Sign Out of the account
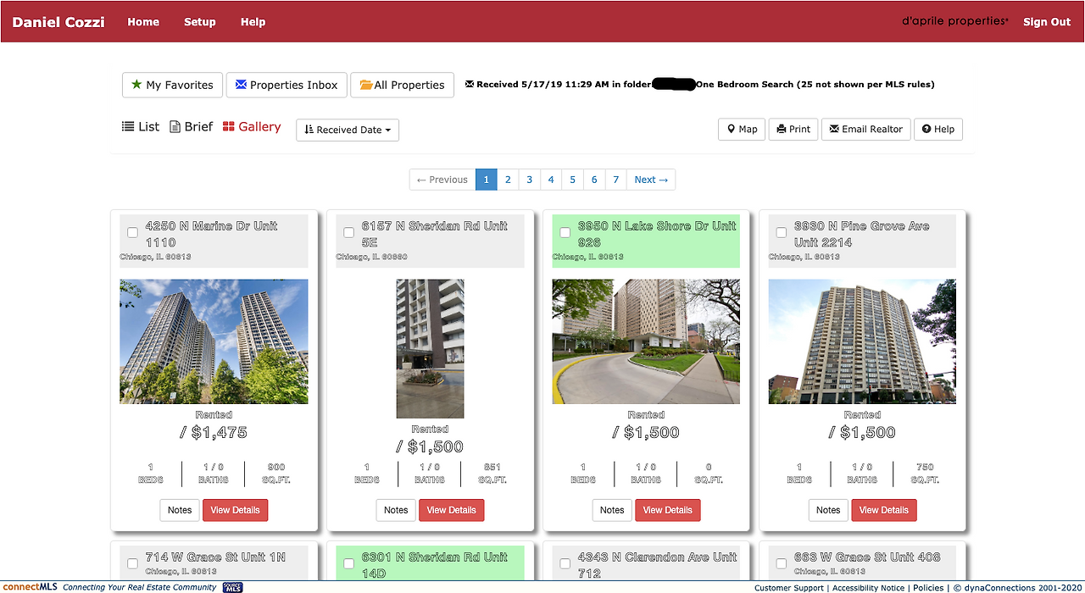 pos(1047,22)
